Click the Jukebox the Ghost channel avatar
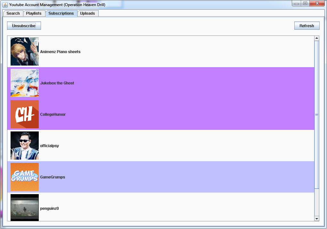 [25, 83]
